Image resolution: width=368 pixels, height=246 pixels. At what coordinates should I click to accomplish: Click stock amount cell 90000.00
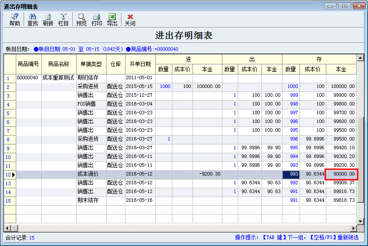342,174
